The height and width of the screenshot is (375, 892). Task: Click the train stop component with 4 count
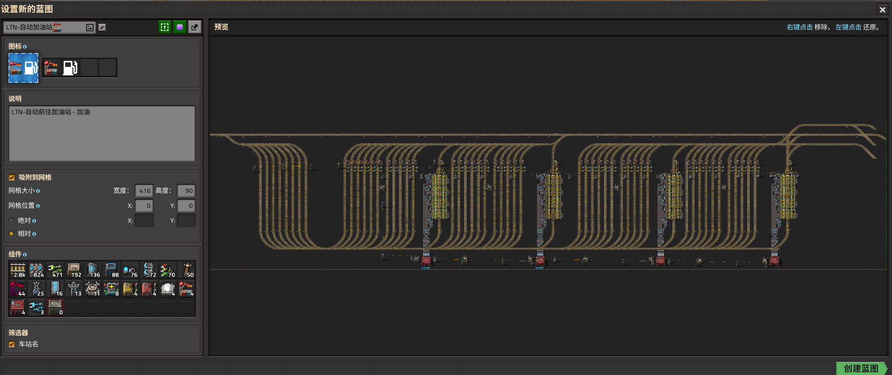[x=186, y=289]
